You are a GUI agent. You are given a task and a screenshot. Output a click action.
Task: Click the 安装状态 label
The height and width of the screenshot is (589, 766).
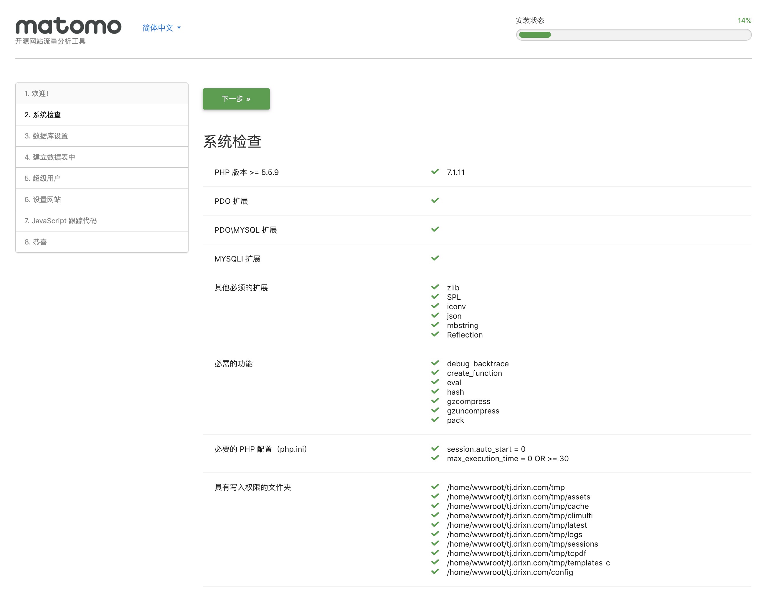pos(530,20)
